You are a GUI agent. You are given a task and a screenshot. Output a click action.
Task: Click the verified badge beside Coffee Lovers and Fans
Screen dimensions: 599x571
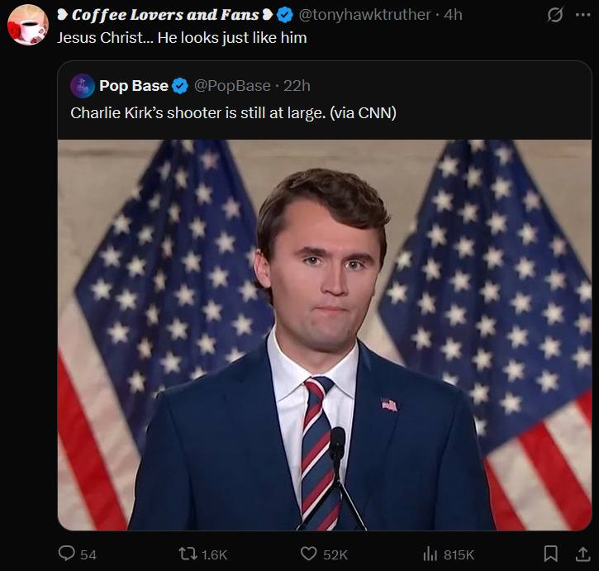click(285, 15)
